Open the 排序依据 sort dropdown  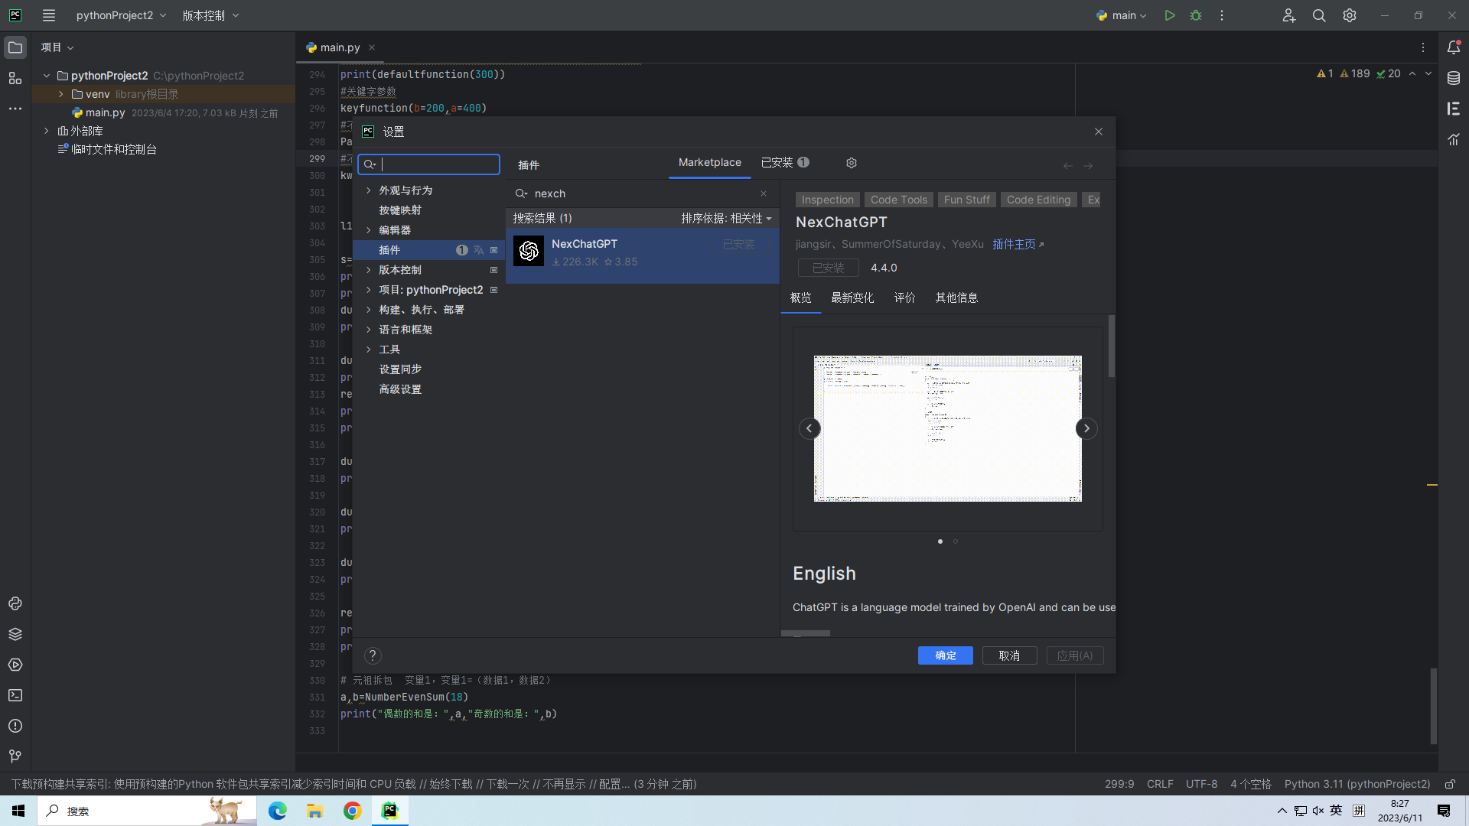click(x=726, y=219)
